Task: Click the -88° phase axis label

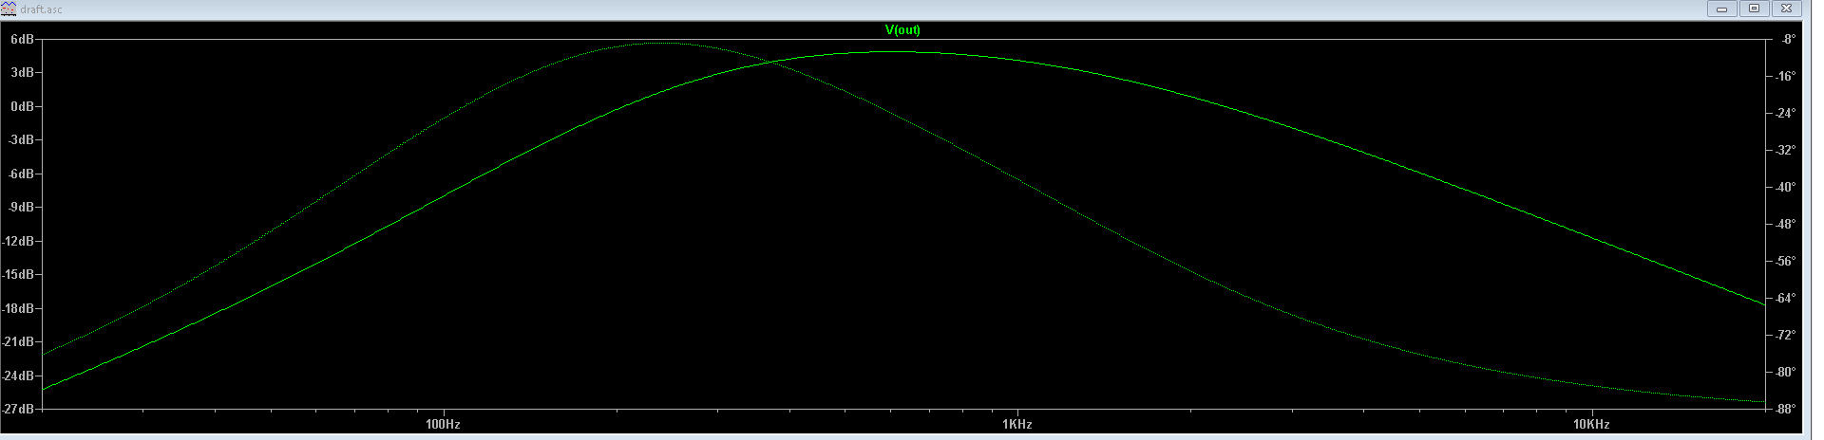Action: [x=1786, y=409]
